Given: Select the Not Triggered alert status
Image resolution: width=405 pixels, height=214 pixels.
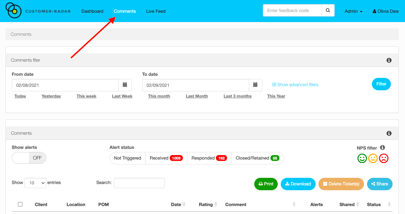Looking at the screenshot, I should (128, 158).
